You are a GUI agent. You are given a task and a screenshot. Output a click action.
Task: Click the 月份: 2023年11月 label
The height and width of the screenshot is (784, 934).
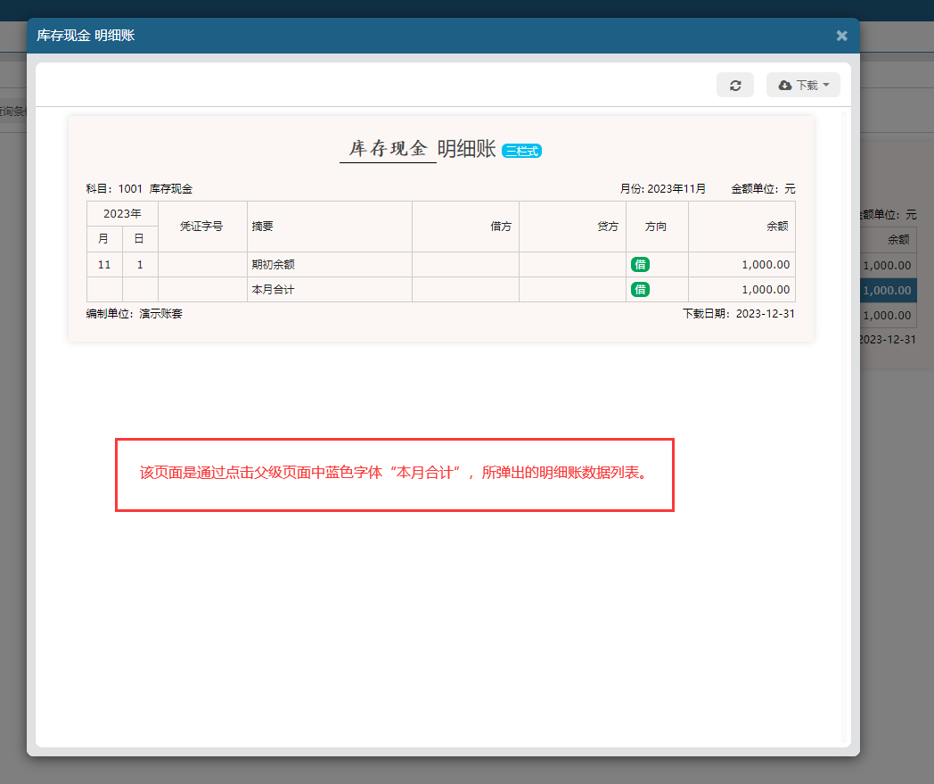pyautogui.click(x=662, y=189)
